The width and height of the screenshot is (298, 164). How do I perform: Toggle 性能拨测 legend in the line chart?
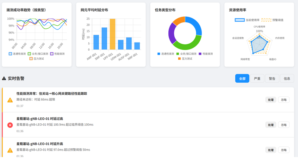click(x=57, y=54)
